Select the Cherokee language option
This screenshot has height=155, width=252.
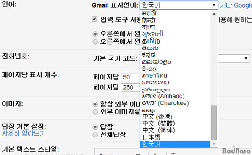(165, 103)
